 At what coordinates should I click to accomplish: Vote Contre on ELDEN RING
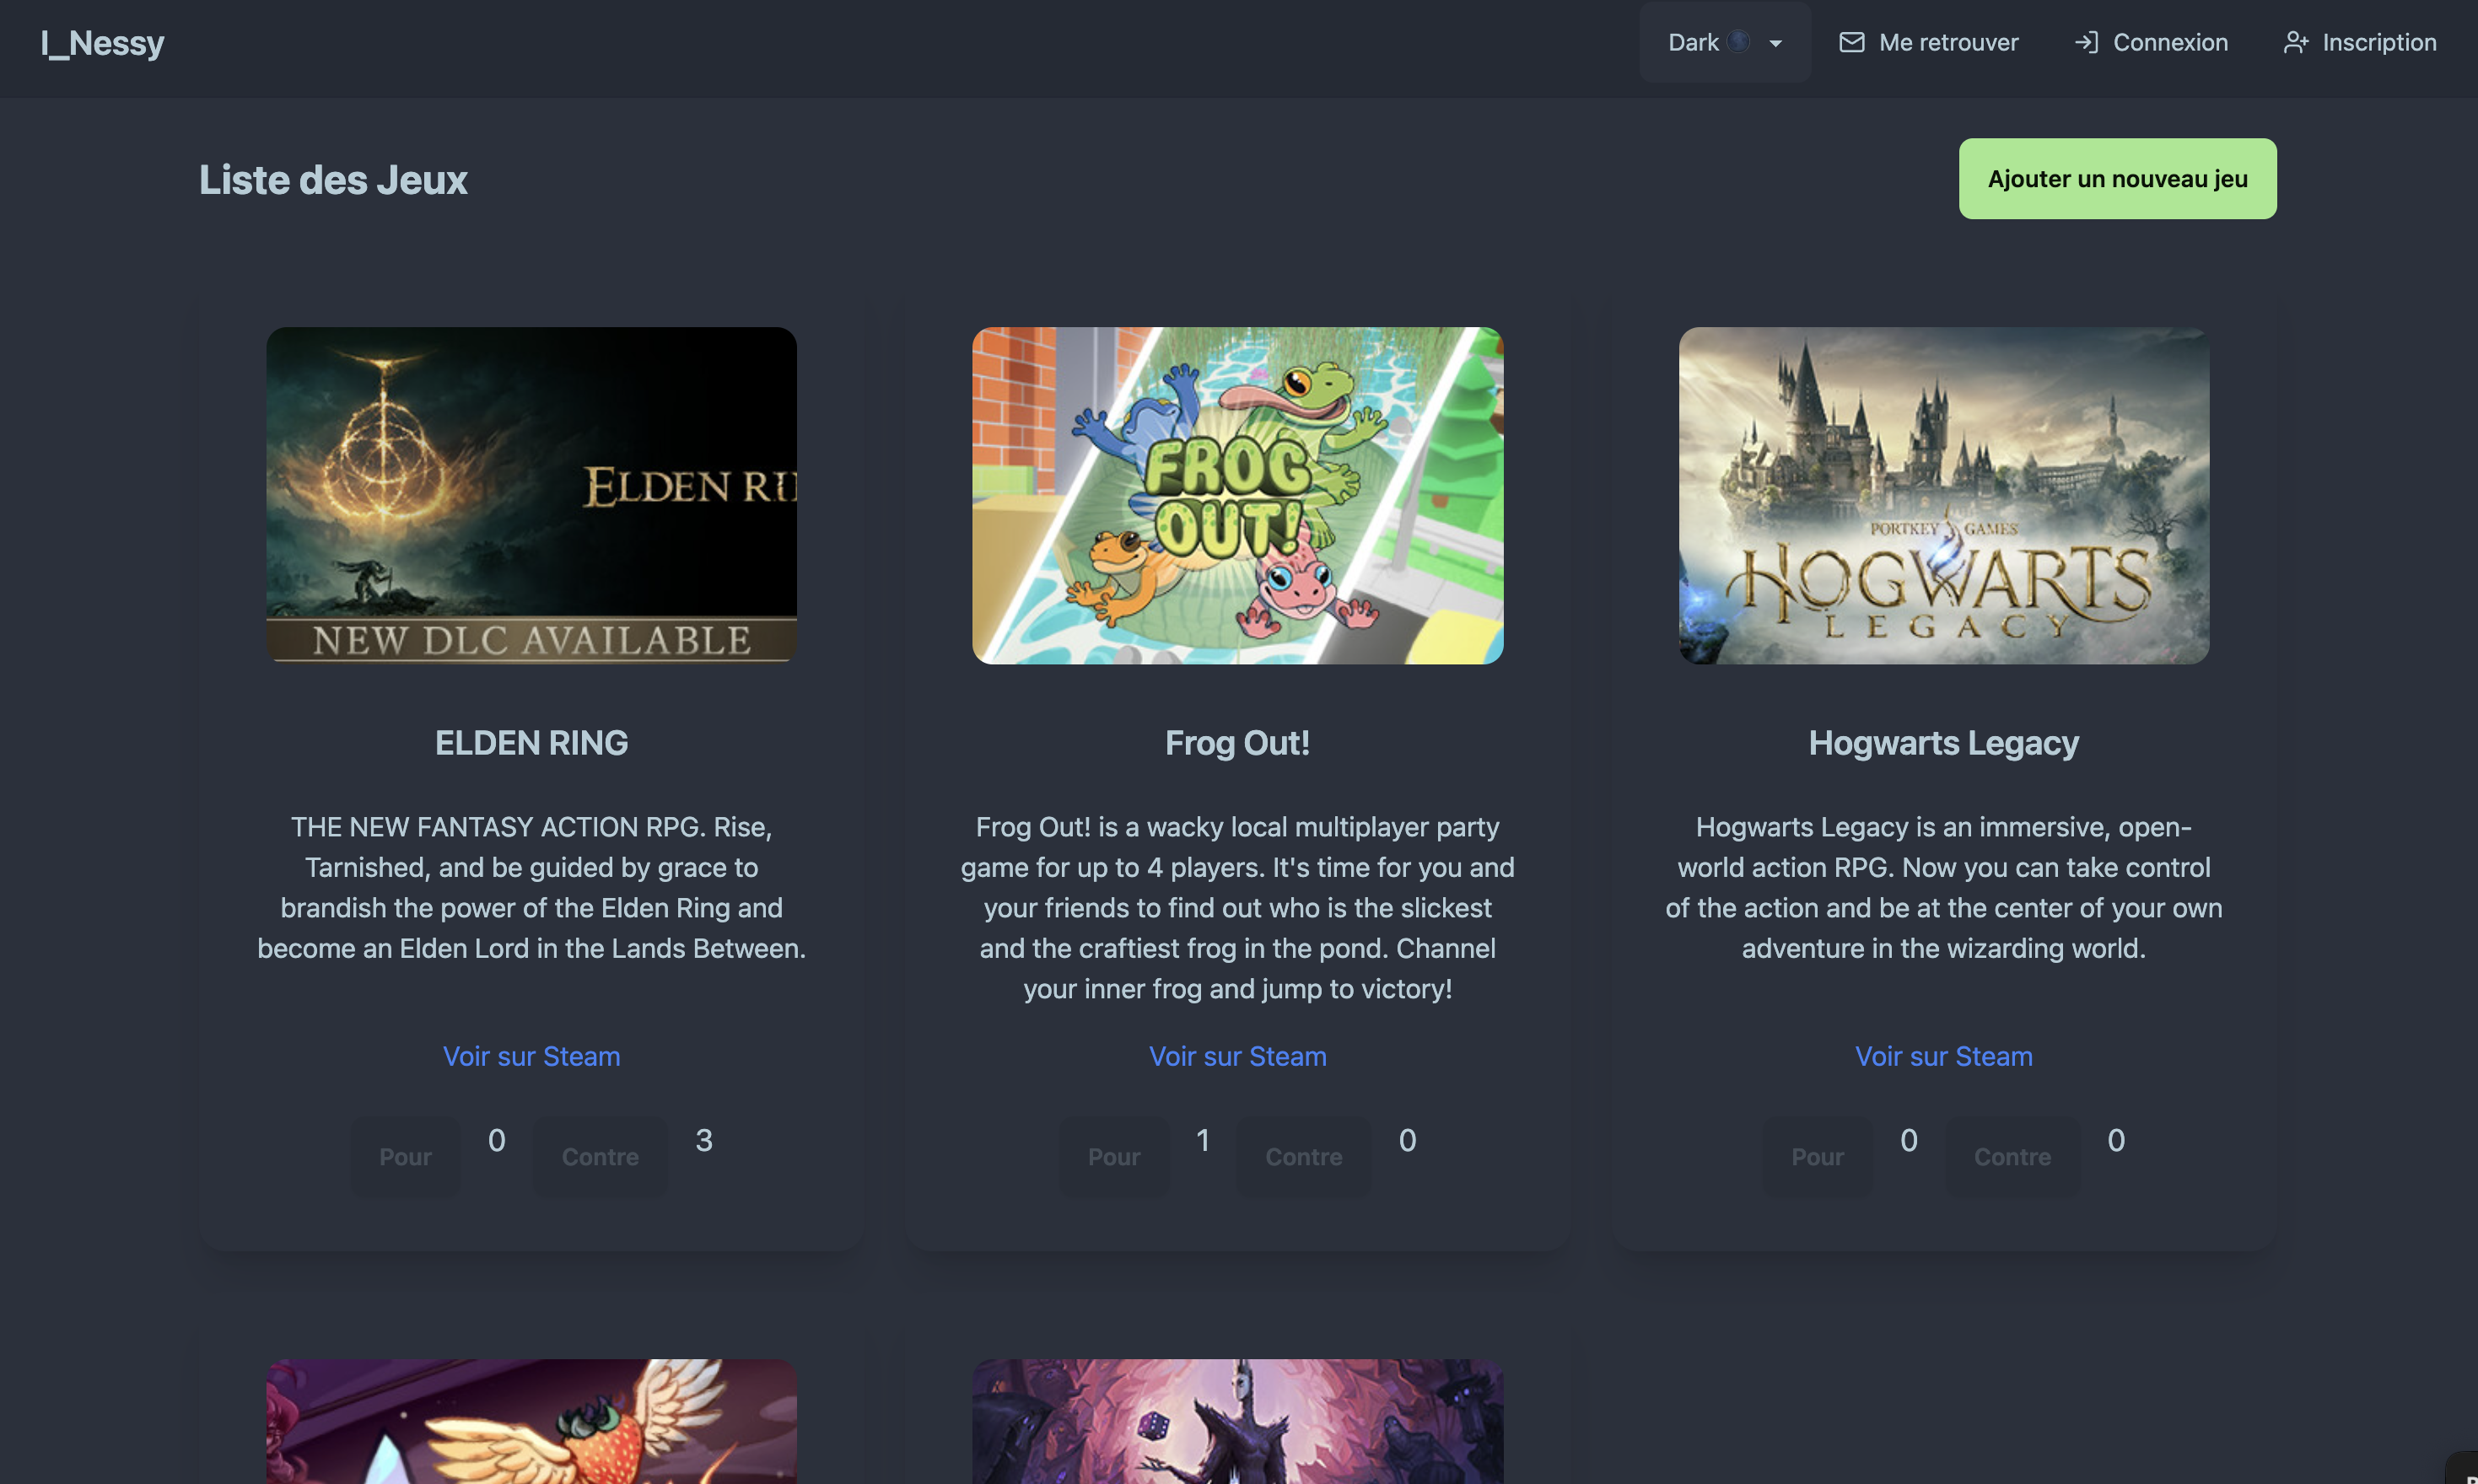[x=600, y=1156]
